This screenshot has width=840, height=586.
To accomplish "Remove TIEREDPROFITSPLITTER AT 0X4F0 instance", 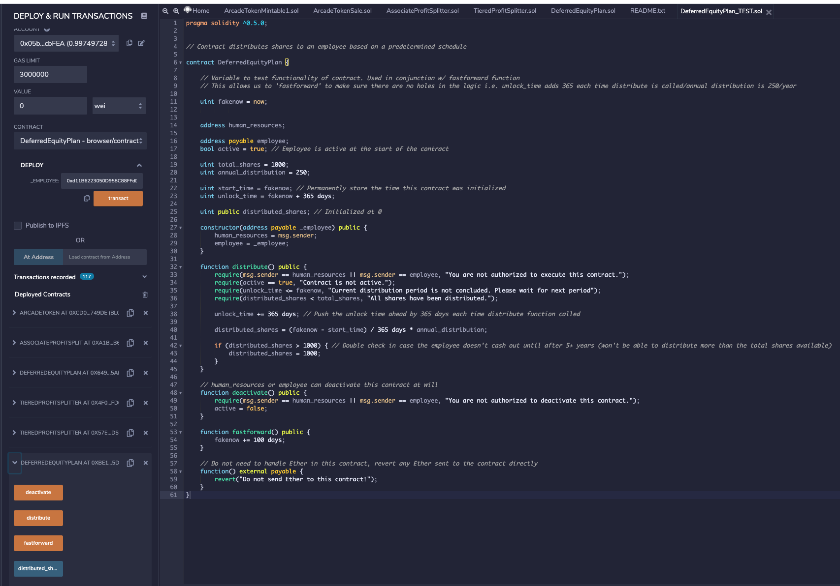I will point(146,403).
